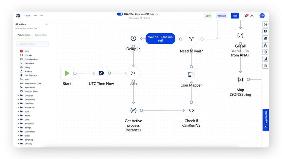Screen dimensions: 282x159
Task: Open the flow name dropdown chevron
Action: tap(157, 14)
